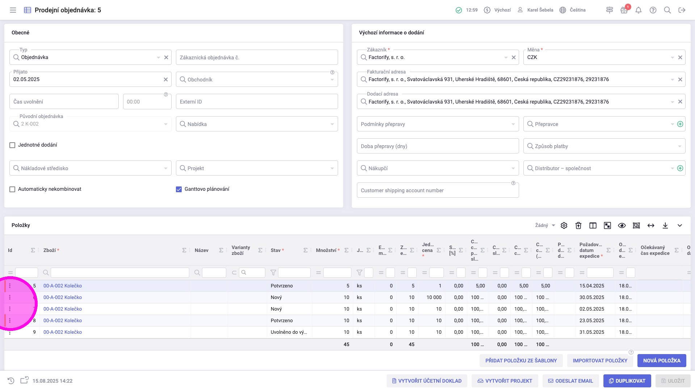Click the restore from trash icon
Viewport: 695px width, 391px height.
[x=578, y=226]
